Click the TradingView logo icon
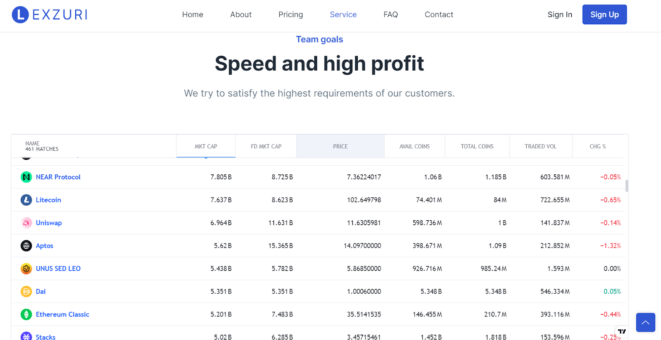This screenshot has width=661, height=340. [622, 331]
